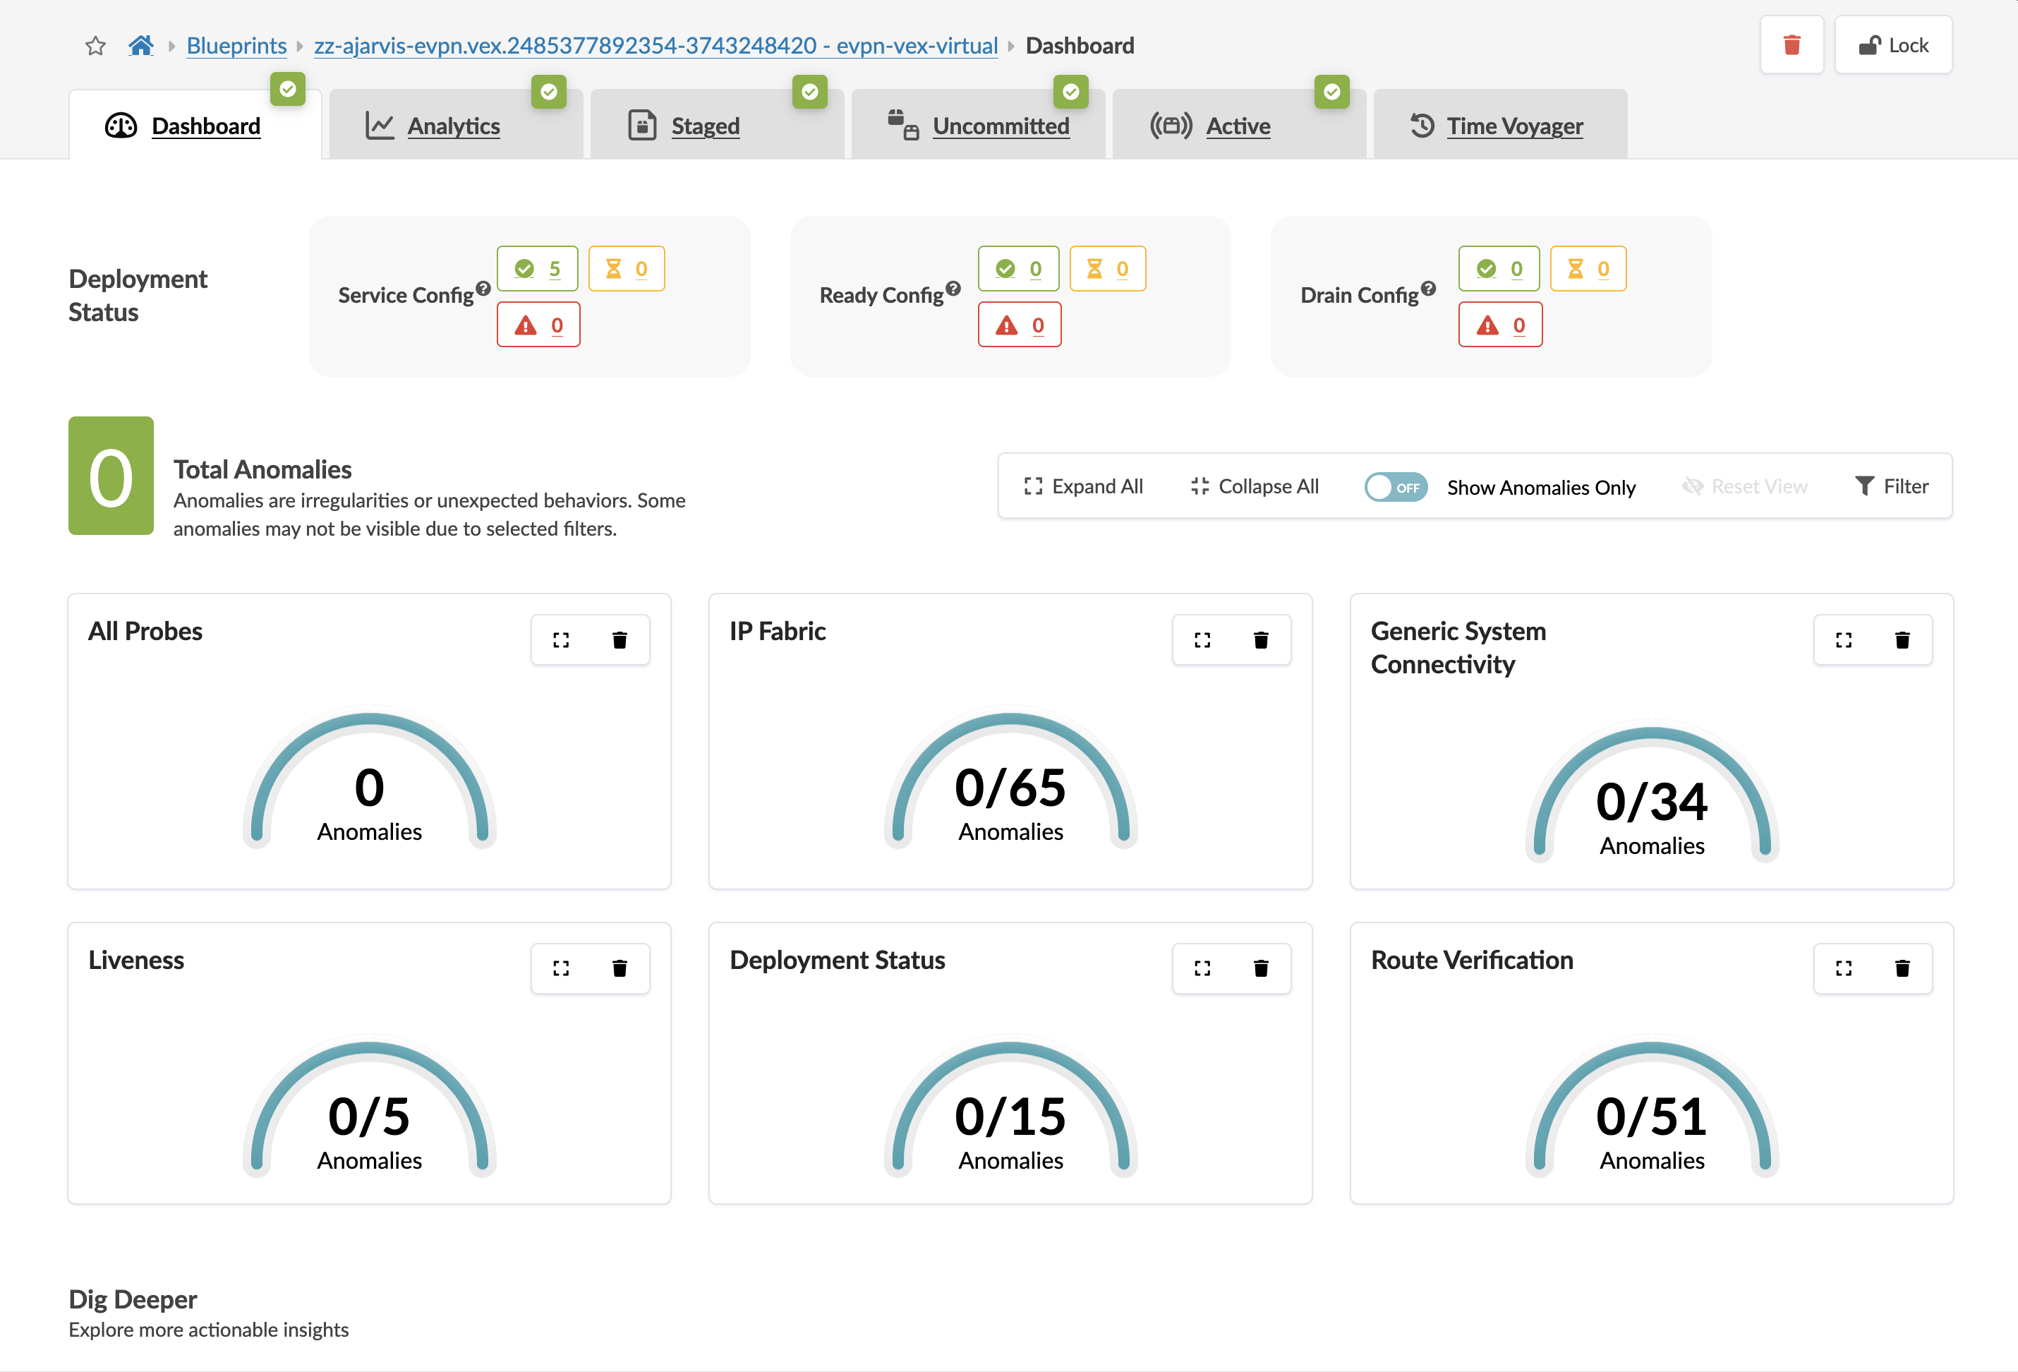Navigate to Blueprints via the breadcrumb link
Image resolution: width=2018 pixels, height=1372 pixels.
(x=236, y=45)
